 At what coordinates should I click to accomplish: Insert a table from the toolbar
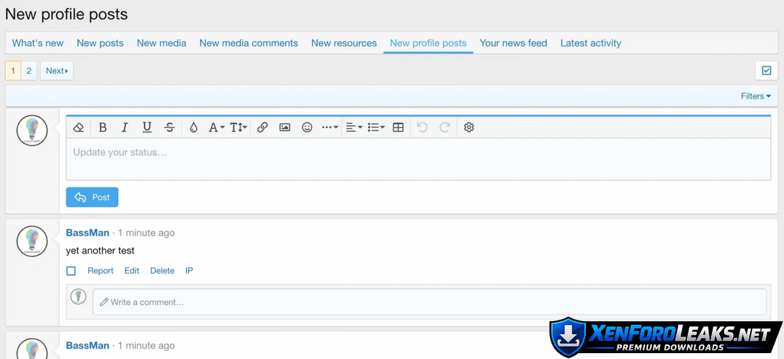398,128
